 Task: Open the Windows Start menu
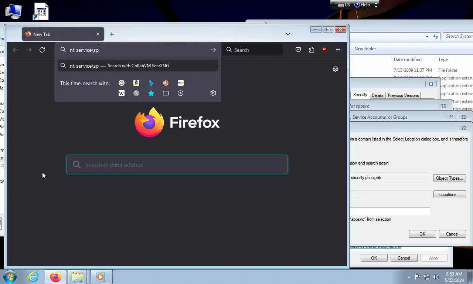(10, 277)
